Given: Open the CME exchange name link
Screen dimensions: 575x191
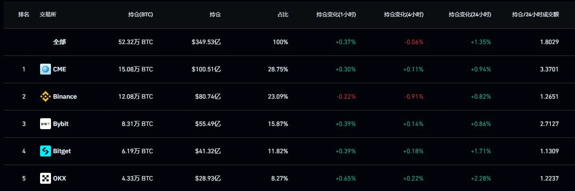Looking at the screenshot, I should click(60, 69).
